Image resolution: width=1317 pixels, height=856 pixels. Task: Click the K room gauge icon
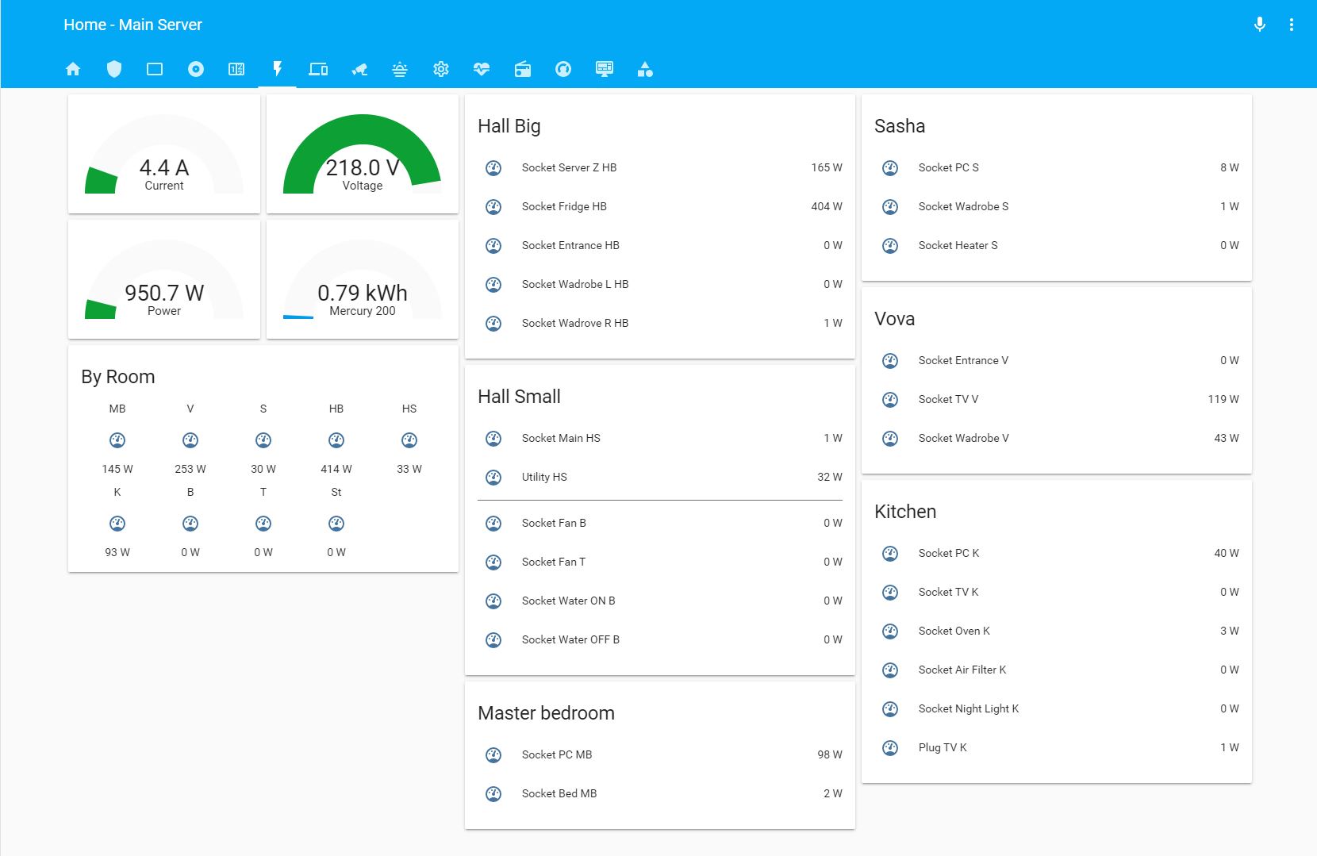pos(117,524)
